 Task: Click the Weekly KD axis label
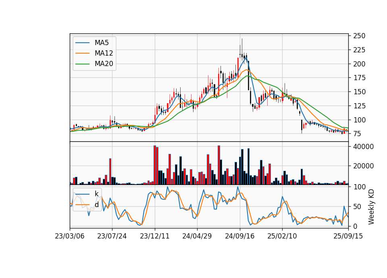(371, 207)
